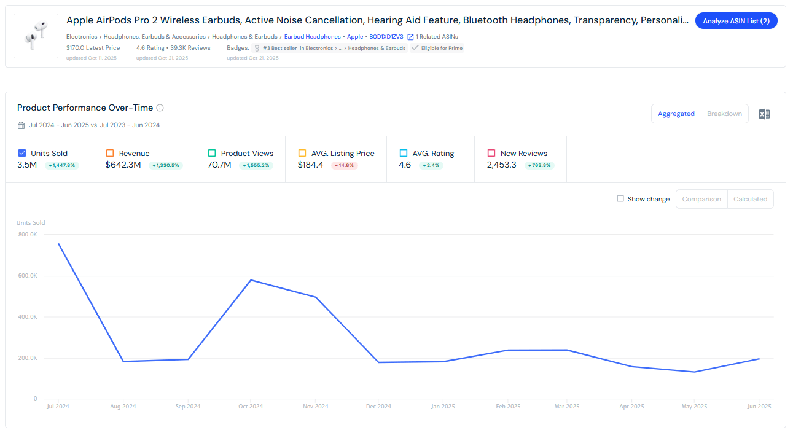Check the AVG. Listing Price metric
This screenshot has width=793, height=430.
pos(302,153)
